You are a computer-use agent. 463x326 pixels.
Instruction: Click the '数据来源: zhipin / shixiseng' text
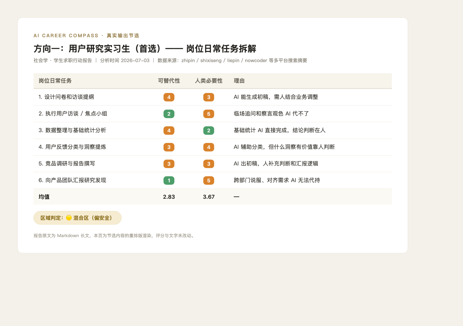pos(189,61)
